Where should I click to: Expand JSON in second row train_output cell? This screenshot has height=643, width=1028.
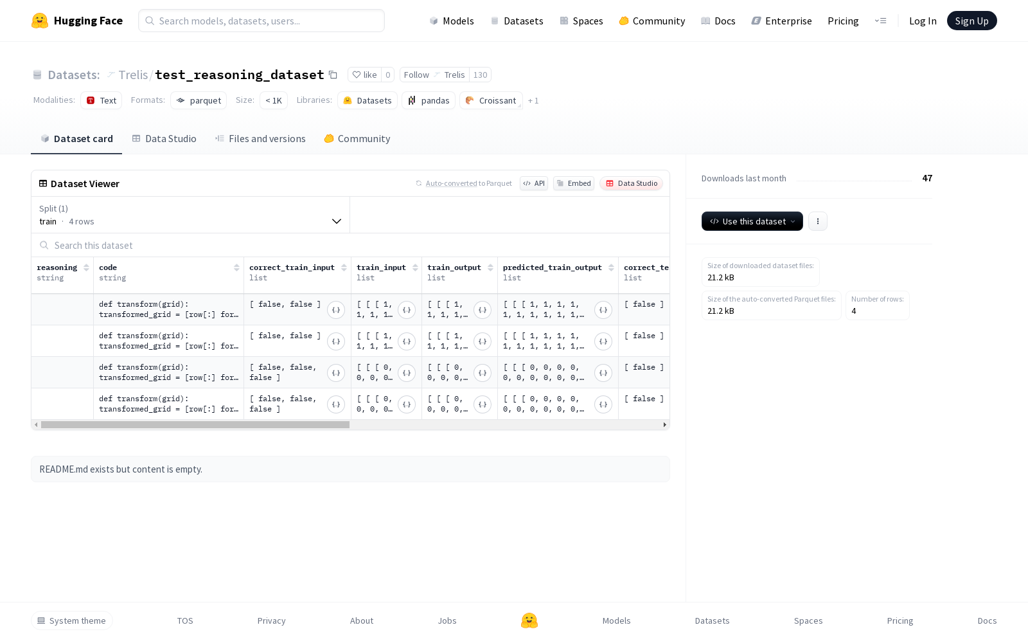483,341
